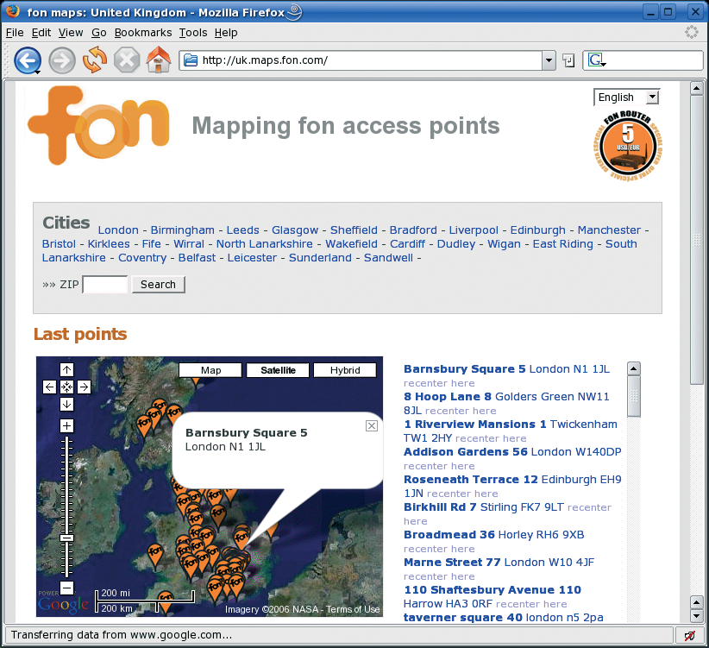Open the London city link

(118, 230)
